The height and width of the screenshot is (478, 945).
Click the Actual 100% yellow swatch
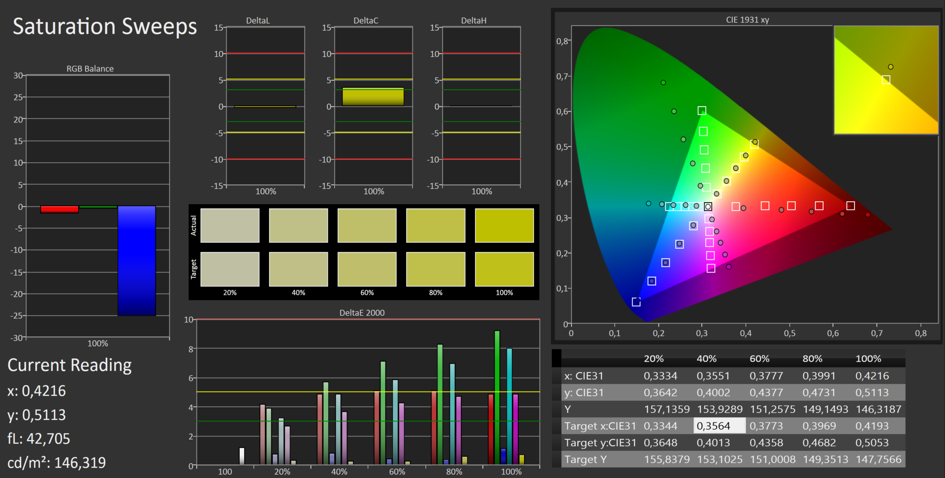504,225
